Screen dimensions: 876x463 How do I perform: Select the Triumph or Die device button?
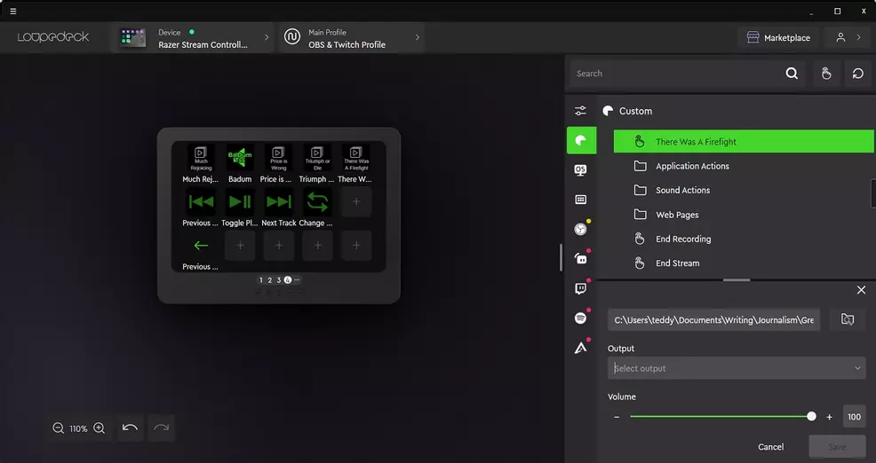317,159
